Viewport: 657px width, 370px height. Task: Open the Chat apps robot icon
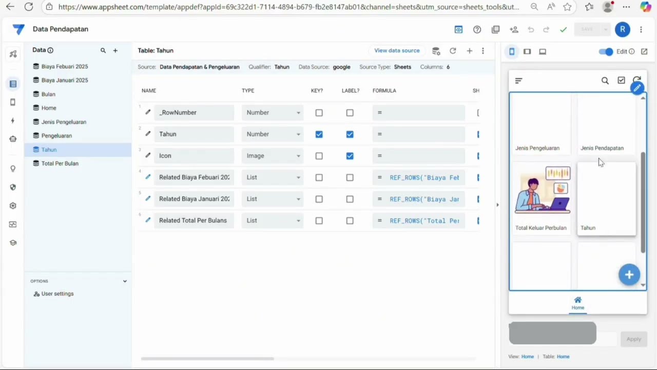point(13,139)
